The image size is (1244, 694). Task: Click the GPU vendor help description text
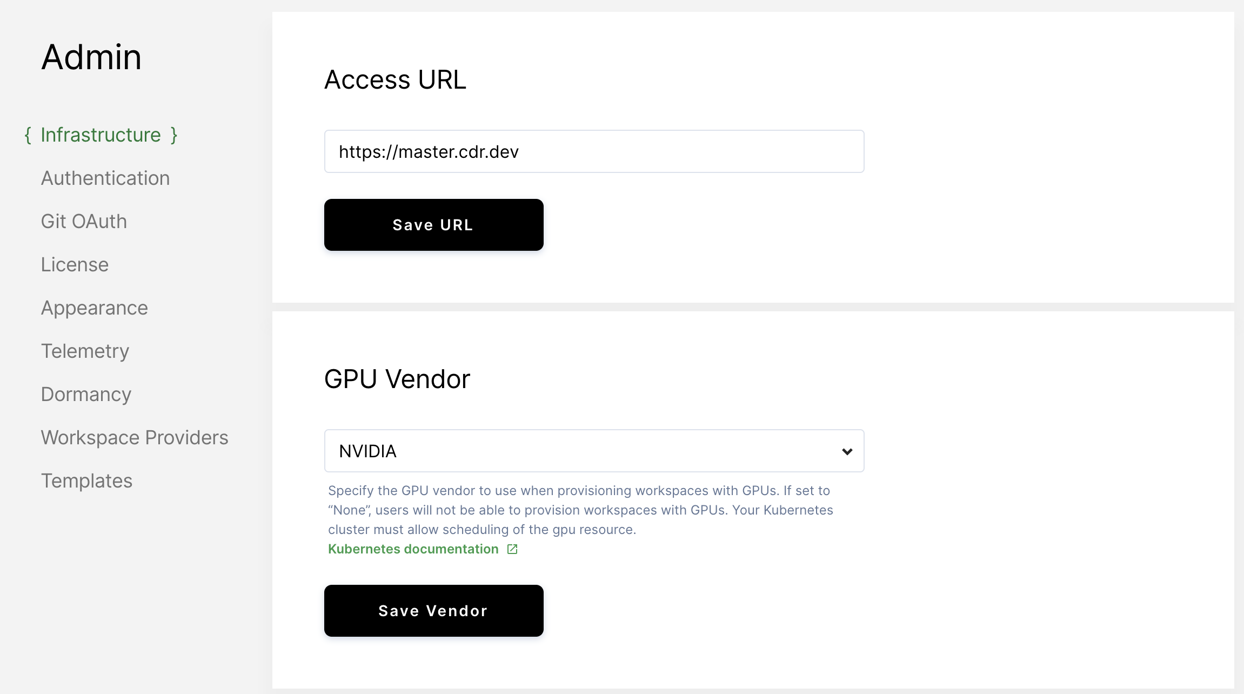tap(580, 510)
